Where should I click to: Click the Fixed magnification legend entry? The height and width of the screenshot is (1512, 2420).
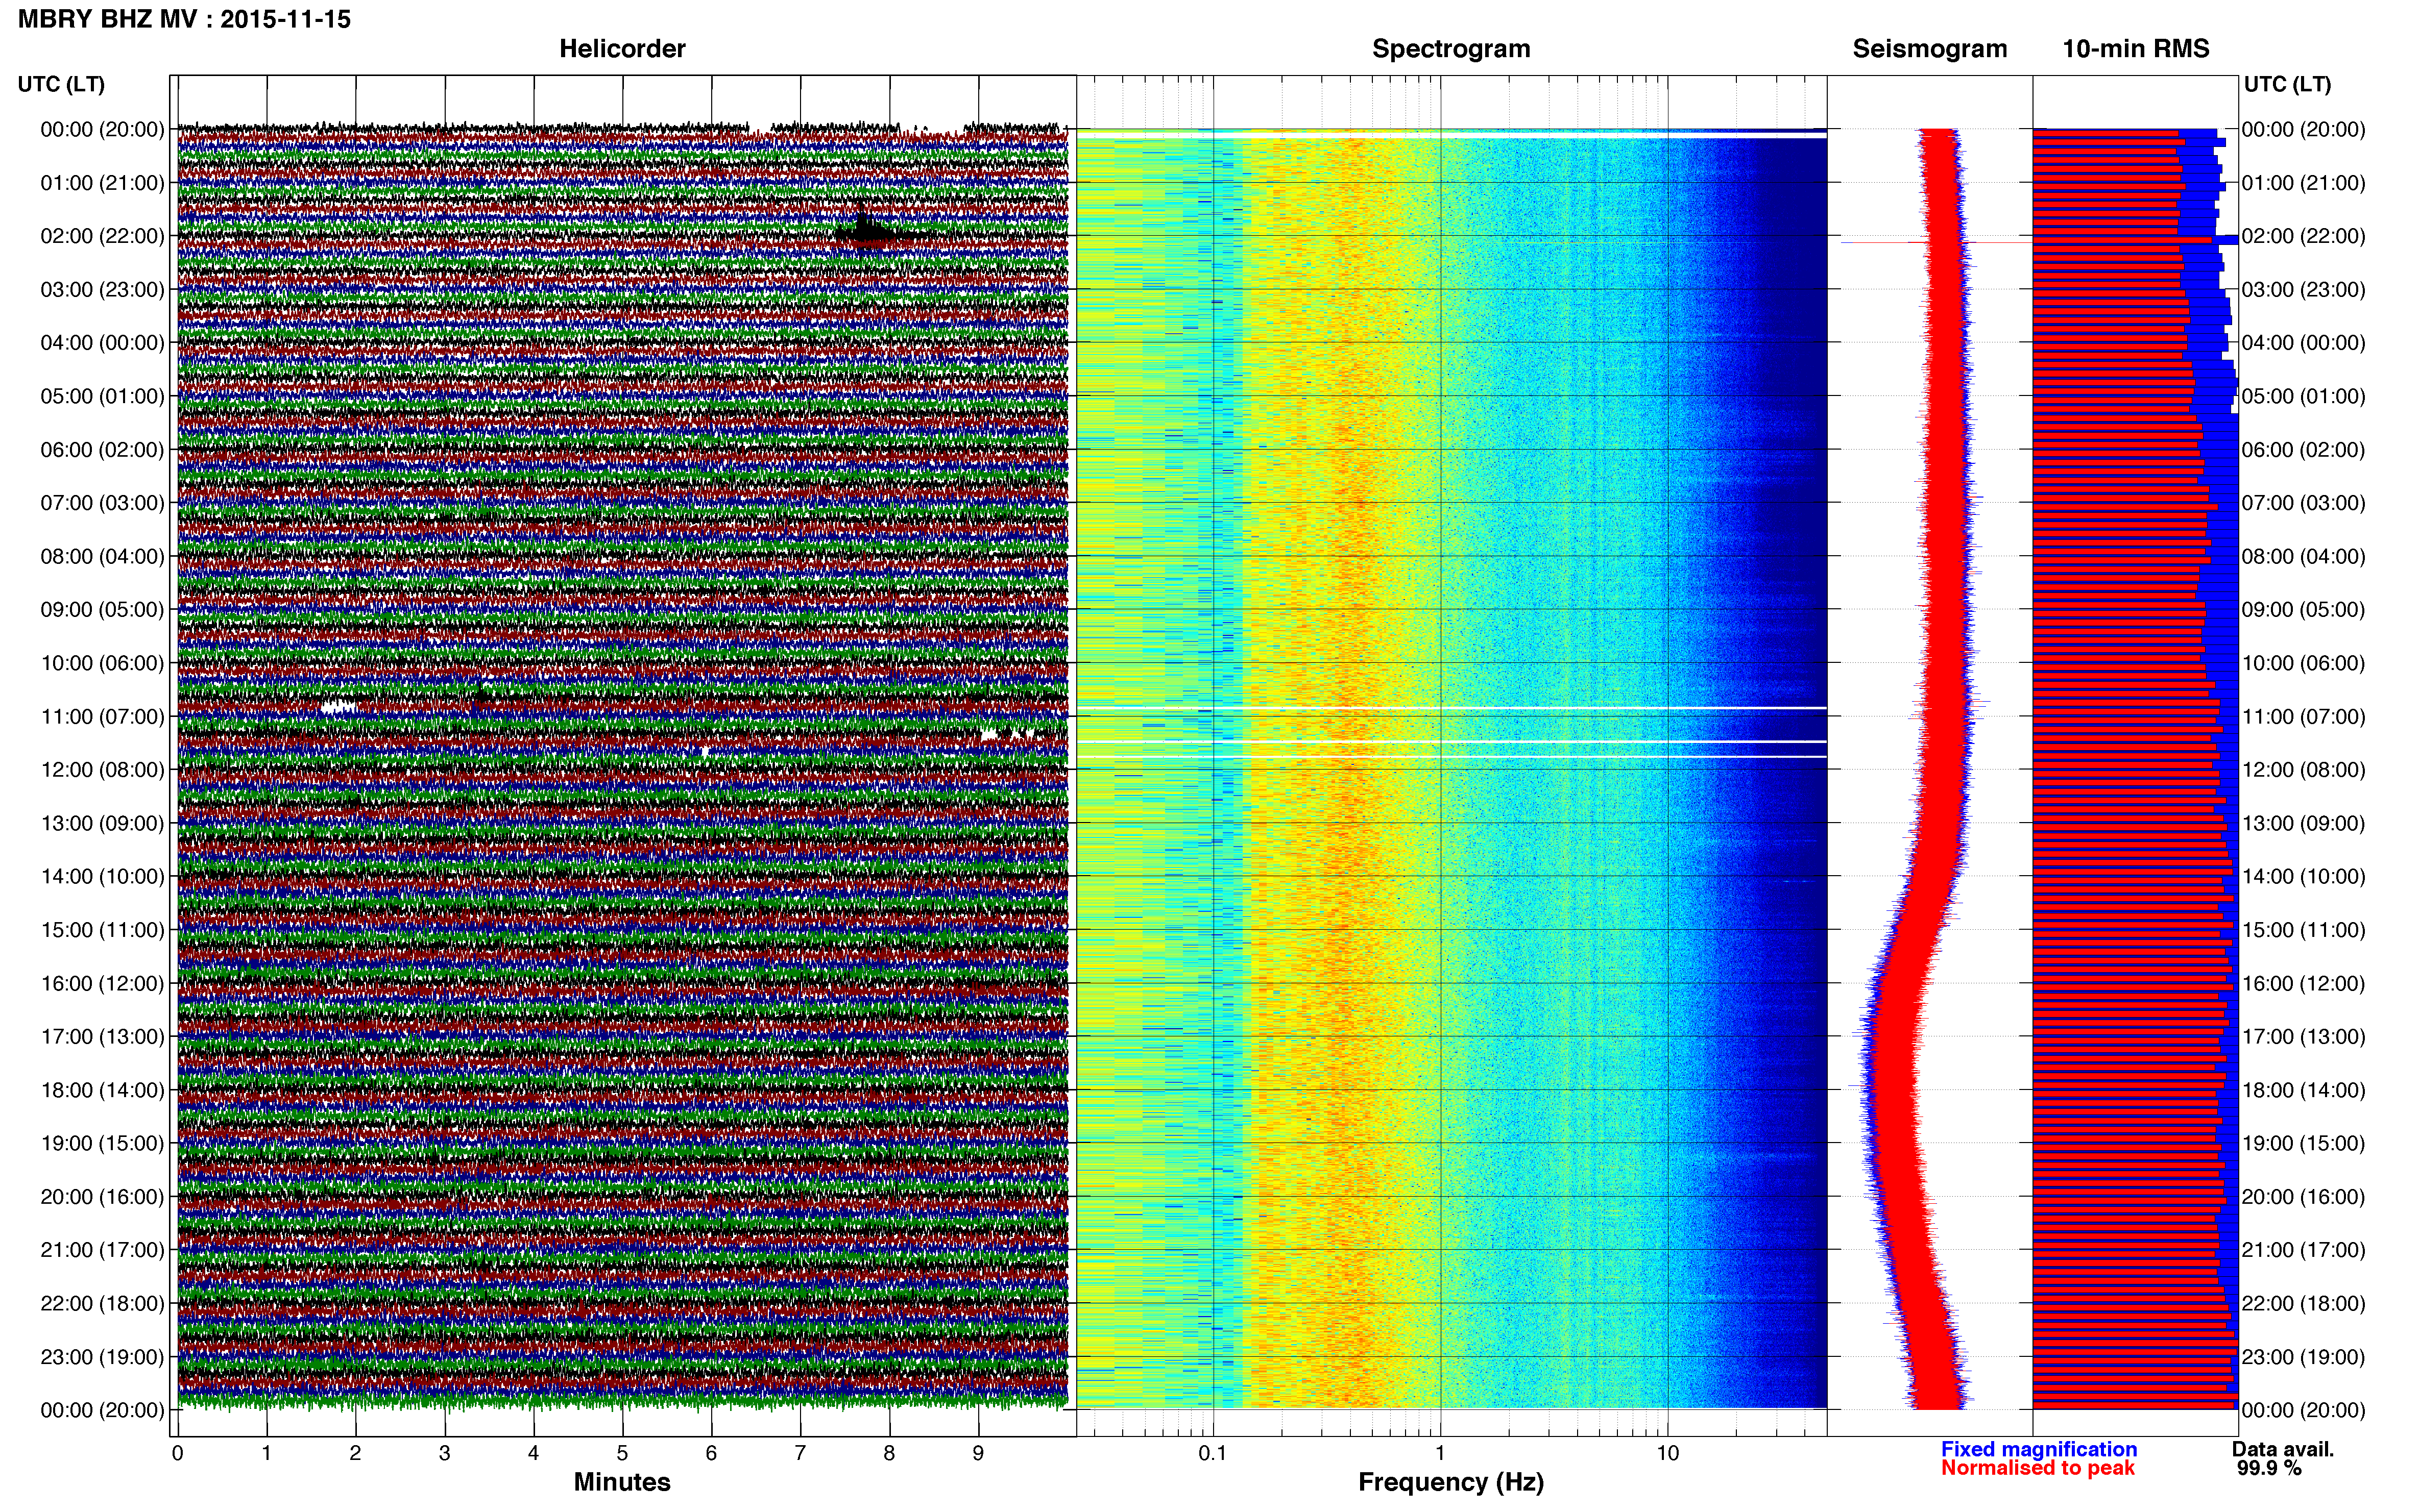pos(2039,1449)
